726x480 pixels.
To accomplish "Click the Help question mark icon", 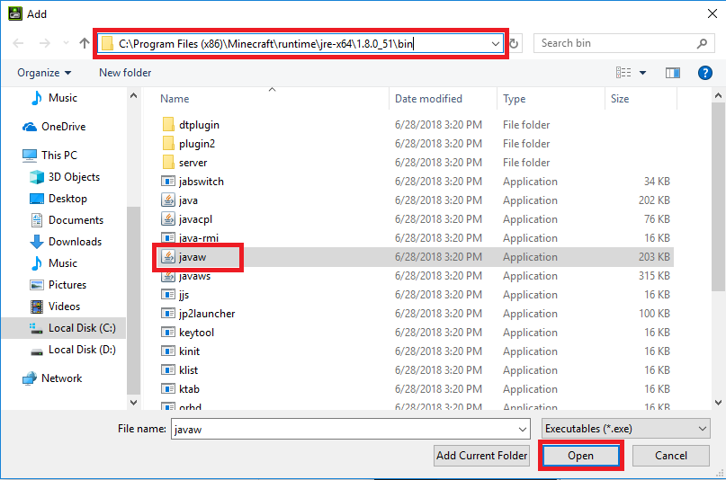I will tap(704, 73).
